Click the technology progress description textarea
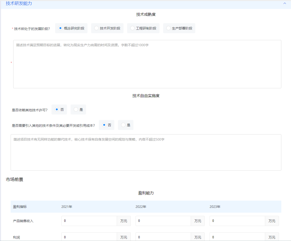This screenshot has width=291, height=241. (x=147, y=64)
